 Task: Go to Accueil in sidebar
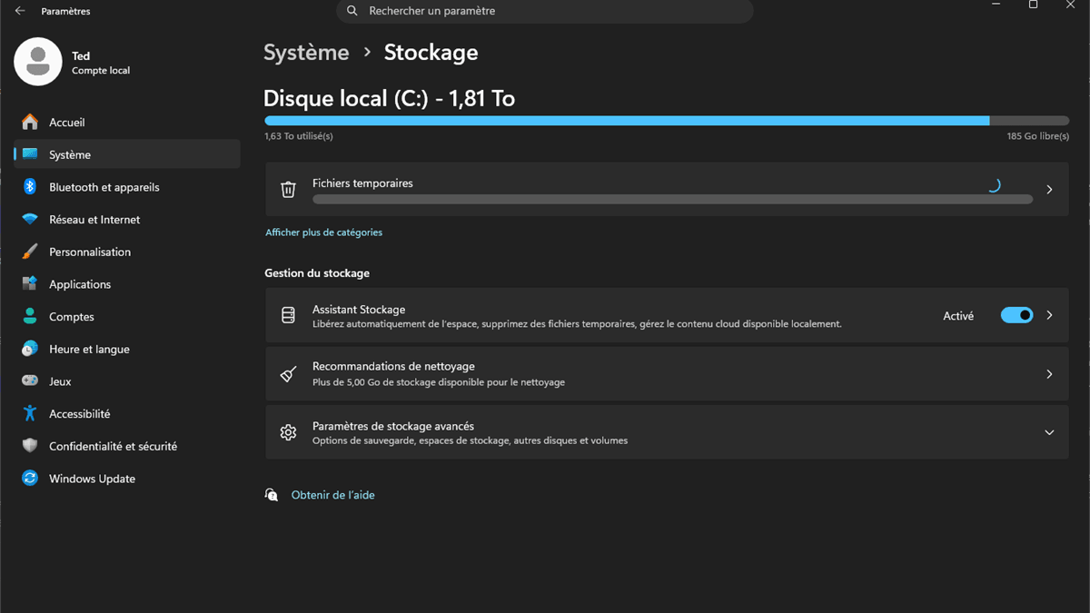(x=127, y=122)
